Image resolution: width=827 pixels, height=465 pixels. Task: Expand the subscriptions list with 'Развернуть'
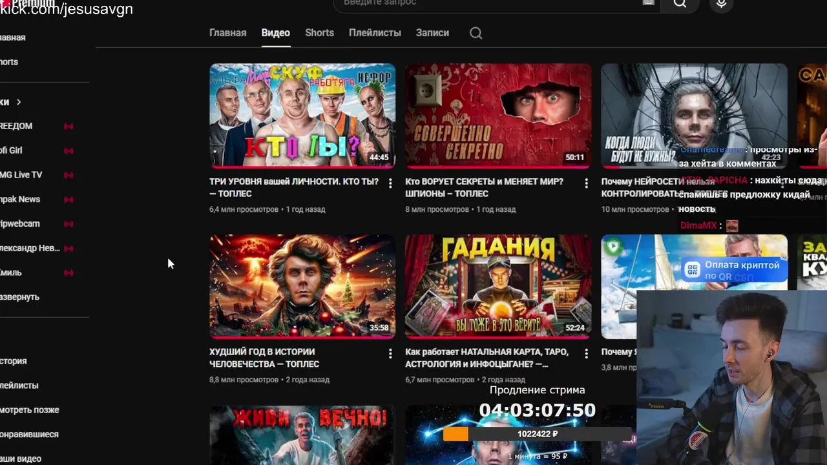pos(19,297)
